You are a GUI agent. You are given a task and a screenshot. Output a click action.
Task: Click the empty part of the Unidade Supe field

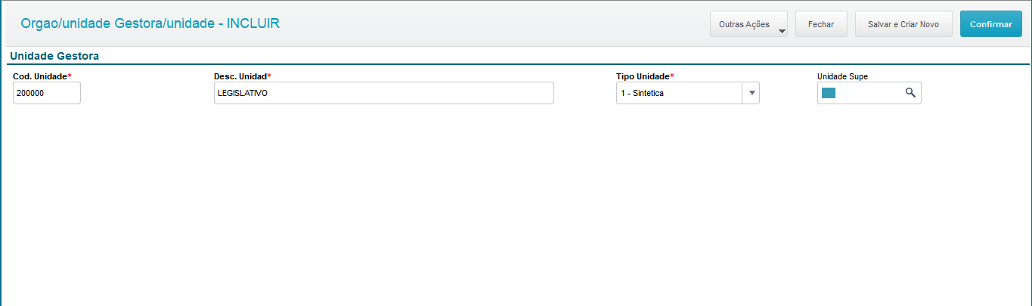pyautogui.click(x=869, y=93)
